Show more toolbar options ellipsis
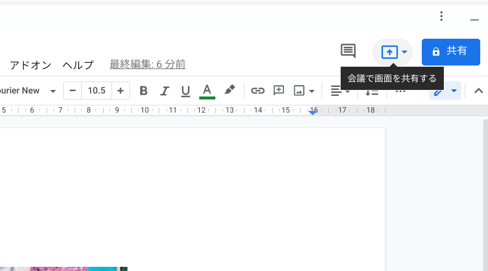 pos(400,91)
